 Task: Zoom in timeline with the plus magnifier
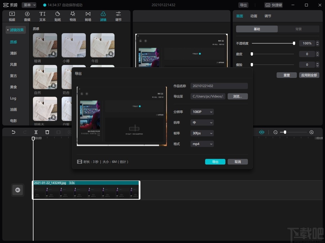(311, 132)
